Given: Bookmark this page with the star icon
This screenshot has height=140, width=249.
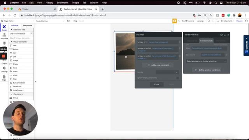Looking at the screenshot, I should coord(210,15).
